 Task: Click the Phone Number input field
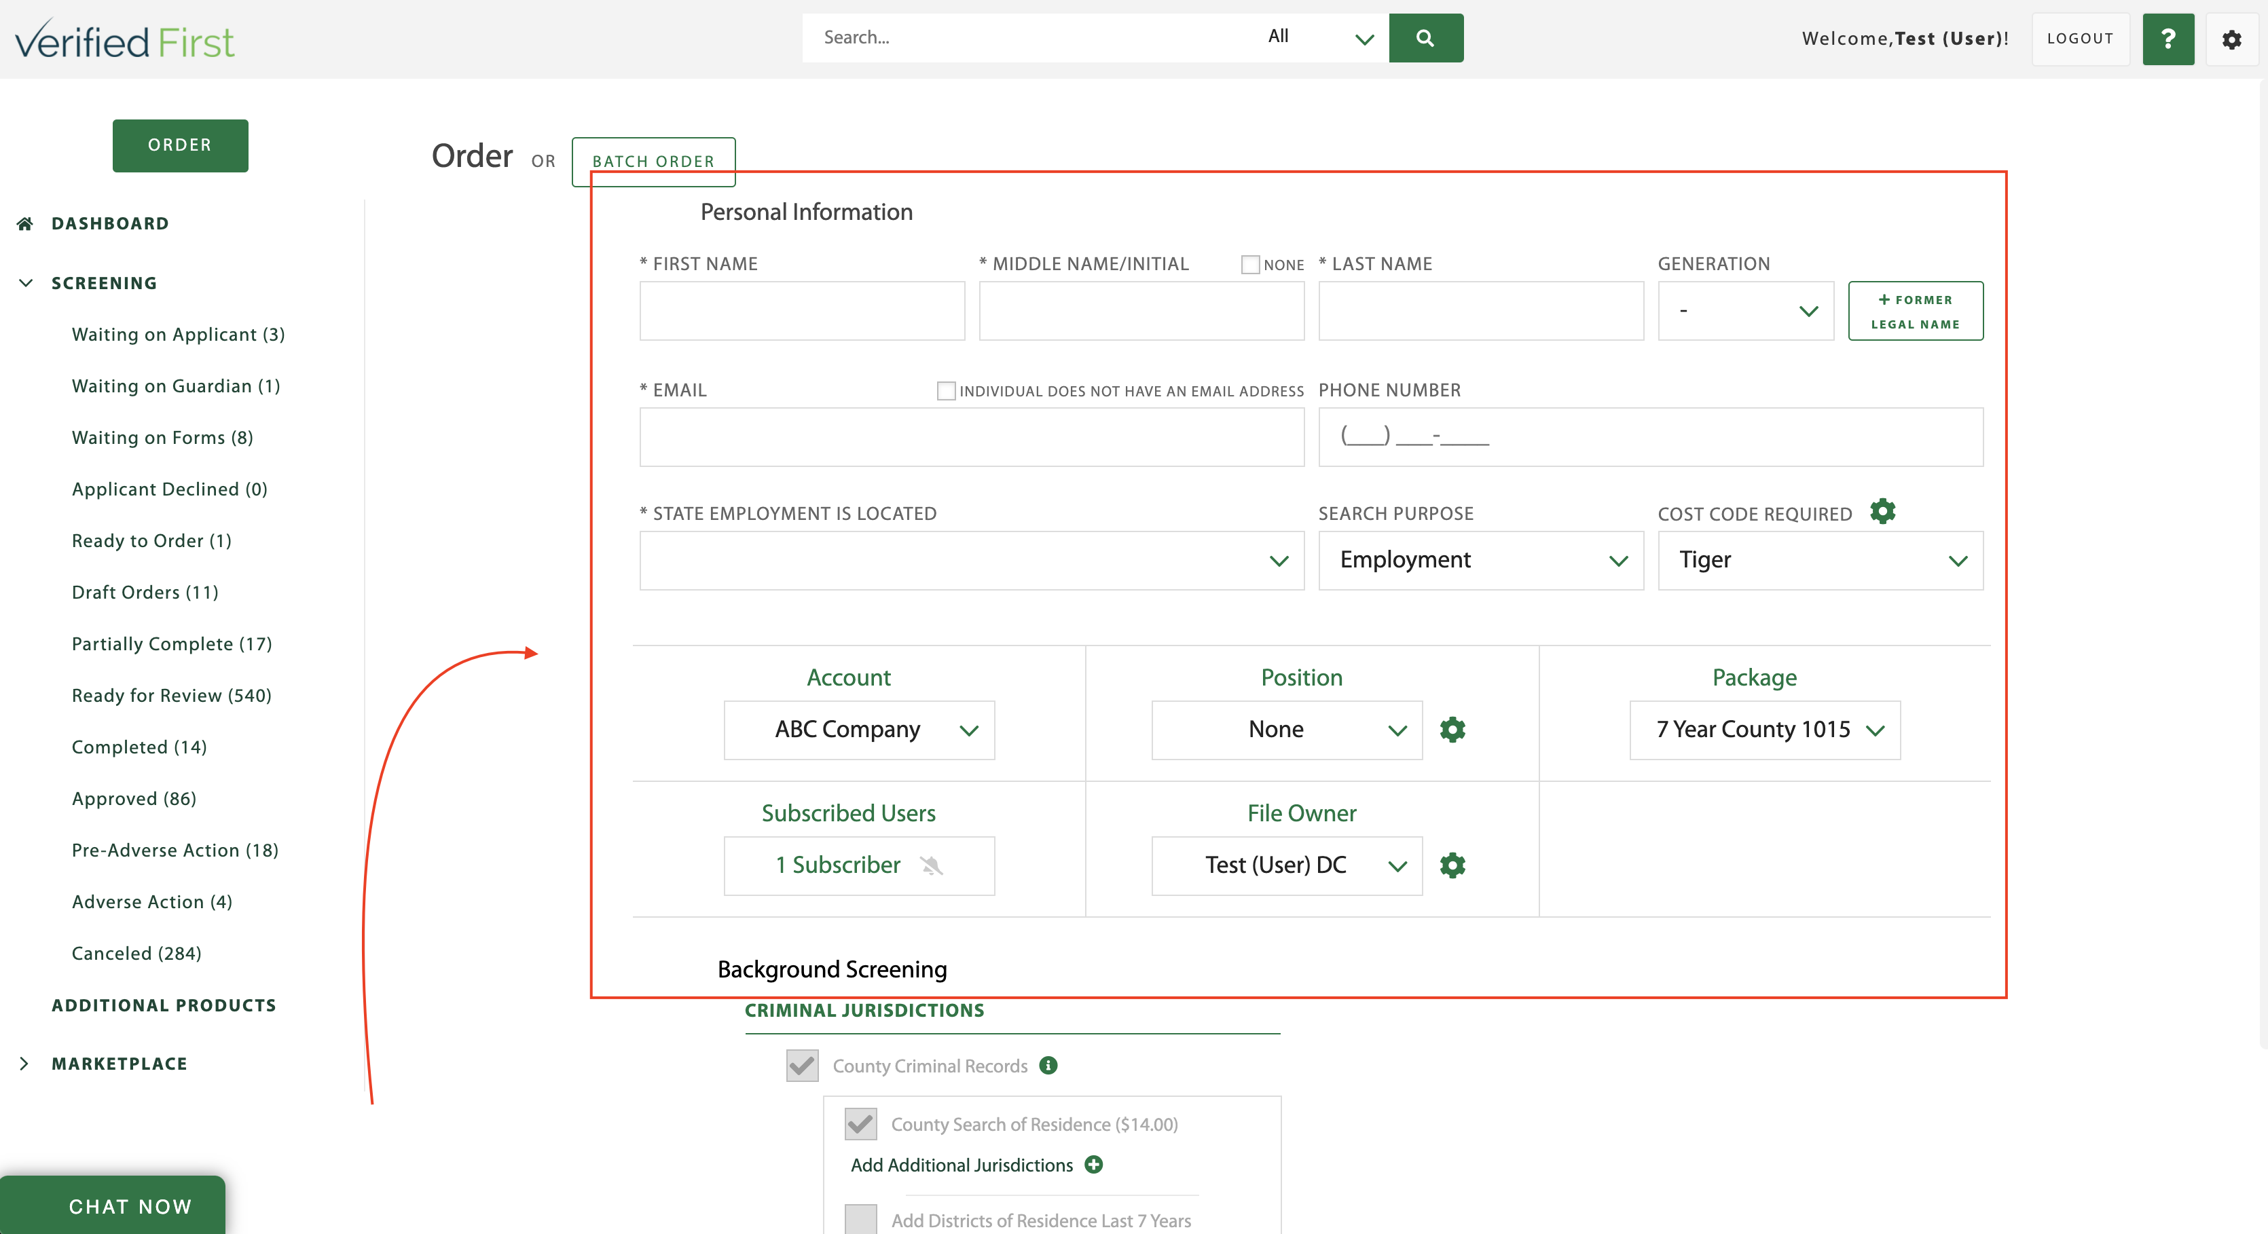point(1651,436)
